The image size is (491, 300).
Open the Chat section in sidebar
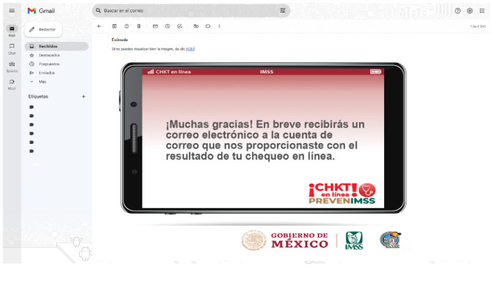pos(12,49)
